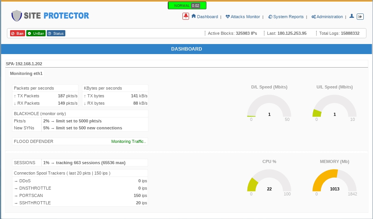Screen dimensions: 373x219
Task: Click the red alarm bell icon
Action: 186,16
